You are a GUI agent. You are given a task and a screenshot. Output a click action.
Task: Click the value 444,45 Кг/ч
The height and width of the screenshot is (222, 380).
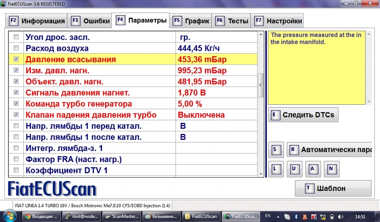199,48
